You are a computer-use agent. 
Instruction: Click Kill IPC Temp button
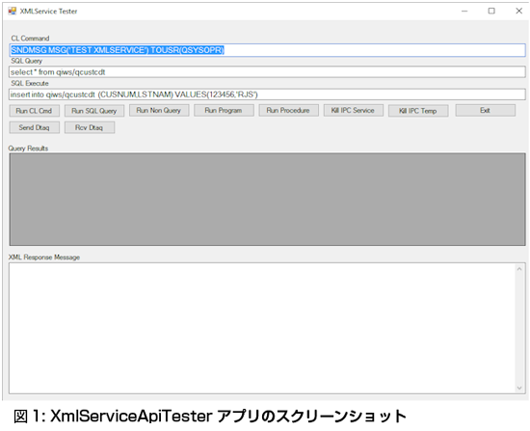click(418, 111)
